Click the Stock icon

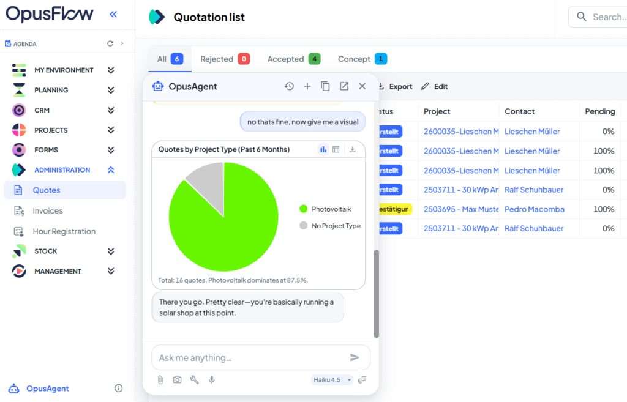tap(19, 251)
